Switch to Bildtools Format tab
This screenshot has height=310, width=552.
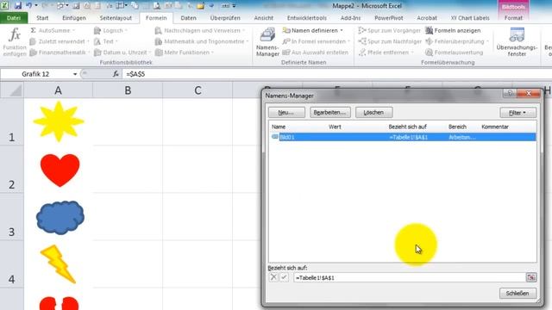pos(513,18)
